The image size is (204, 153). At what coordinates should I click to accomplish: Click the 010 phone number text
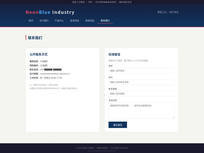[51, 70]
